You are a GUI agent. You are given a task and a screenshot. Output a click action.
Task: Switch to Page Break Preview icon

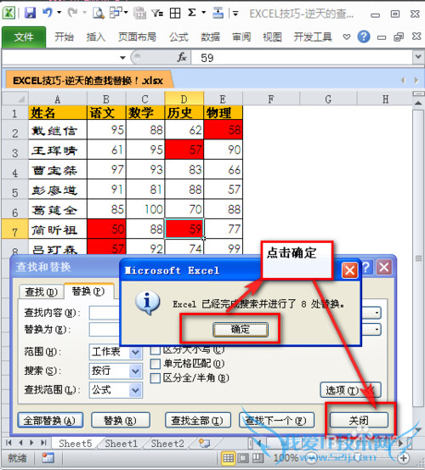(x=258, y=458)
